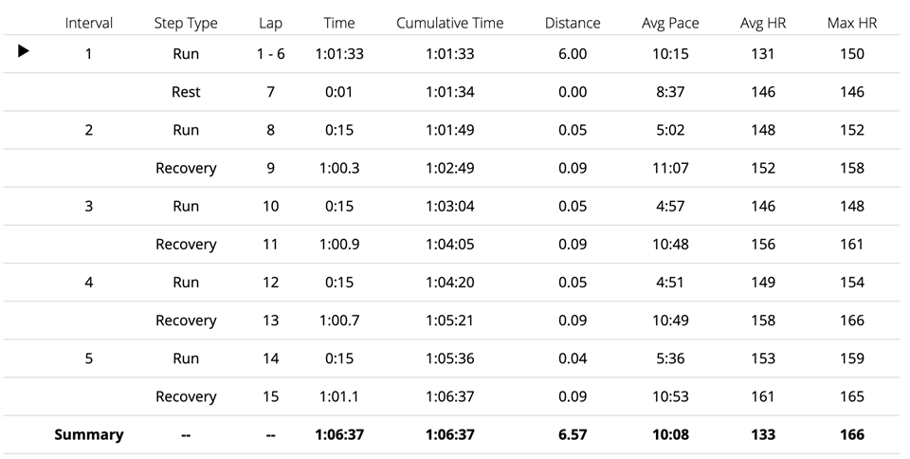Viewport: 910px width, 459px height.
Task: Select the Distance column header
Action: coord(573,23)
